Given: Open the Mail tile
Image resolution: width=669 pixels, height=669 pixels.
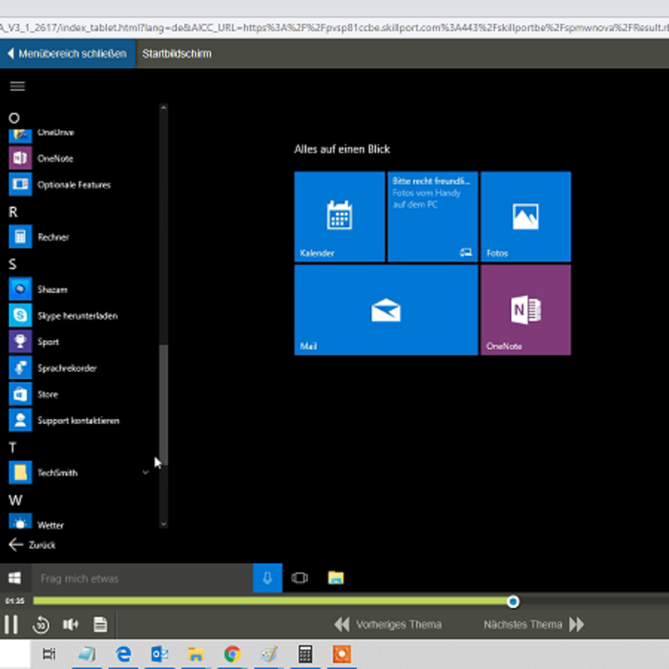Looking at the screenshot, I should click(x=386, y=309).
